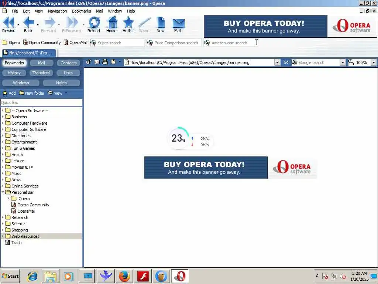This screenshot has width=378, height=284.
Task: Open Firefox from the taskbar
Action: (124, 276)
